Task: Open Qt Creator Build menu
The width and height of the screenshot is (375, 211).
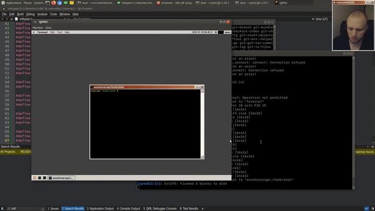Action: (21, 14)
